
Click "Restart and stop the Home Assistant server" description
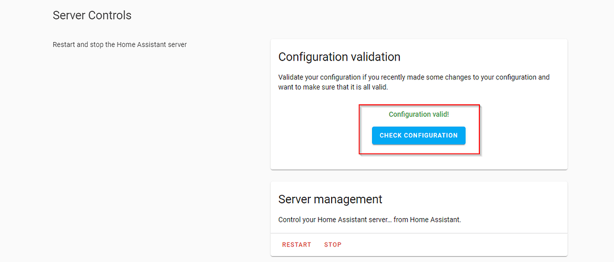120,44
